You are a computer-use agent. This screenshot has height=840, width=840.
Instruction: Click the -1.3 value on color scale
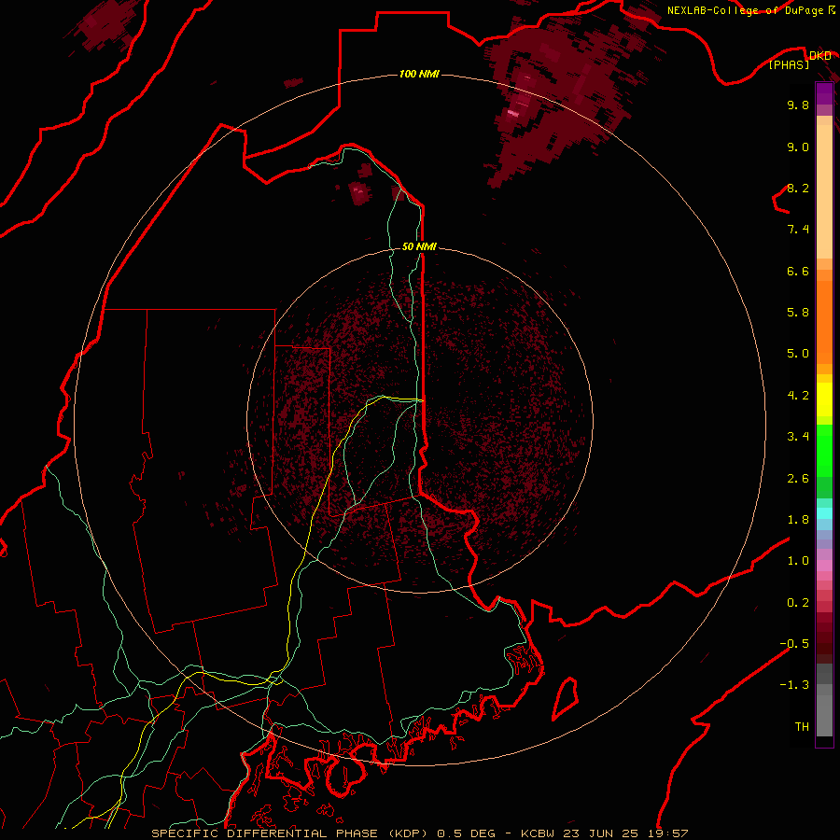tap(794, 685)
